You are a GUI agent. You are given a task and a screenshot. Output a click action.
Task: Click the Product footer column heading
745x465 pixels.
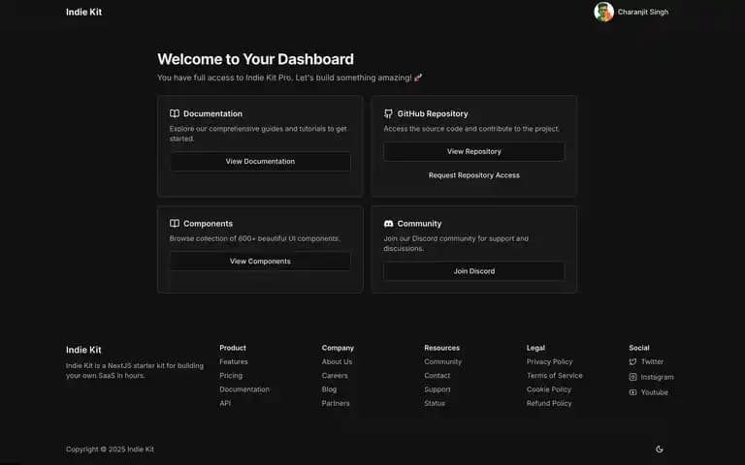[233, 348]
